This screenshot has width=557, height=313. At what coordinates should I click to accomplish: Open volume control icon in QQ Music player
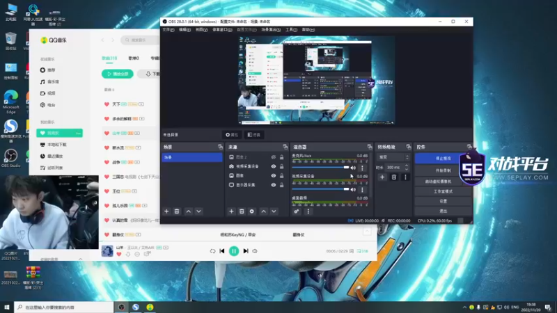tap(255, 251)
